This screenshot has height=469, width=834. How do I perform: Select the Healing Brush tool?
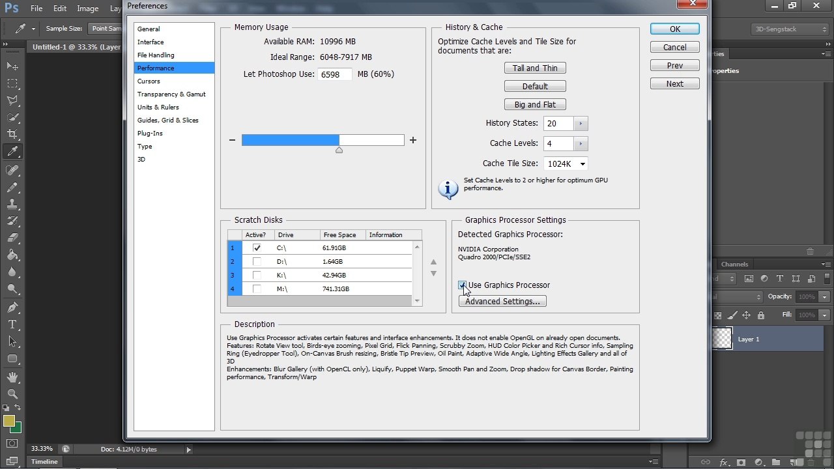click(12, 170)
